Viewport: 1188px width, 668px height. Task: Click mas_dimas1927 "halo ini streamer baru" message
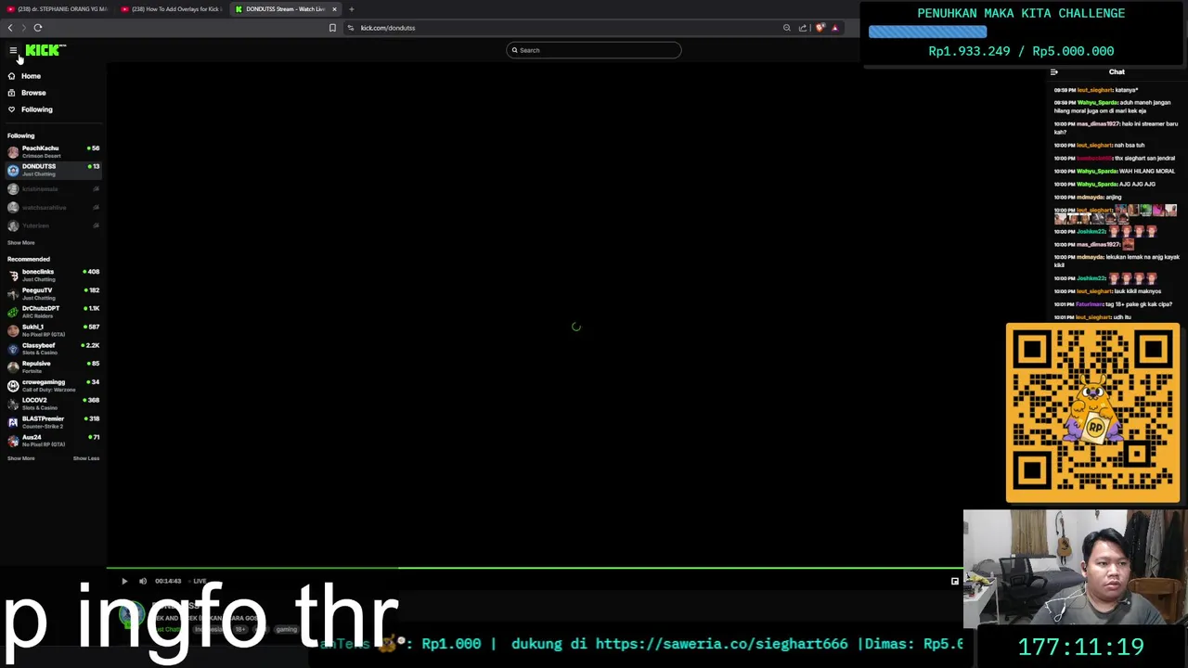1116,128
